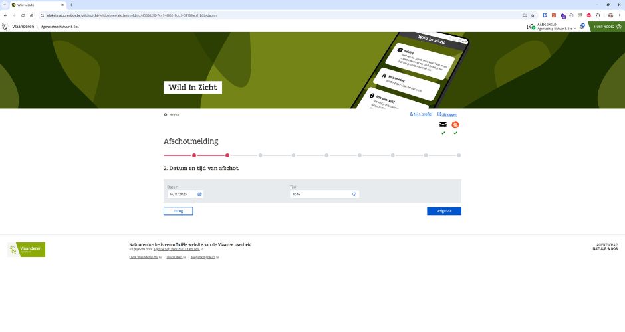The height and width of the screenshot is (332, 625).
Task: Click the browser home icon
Action: [31, 15]
